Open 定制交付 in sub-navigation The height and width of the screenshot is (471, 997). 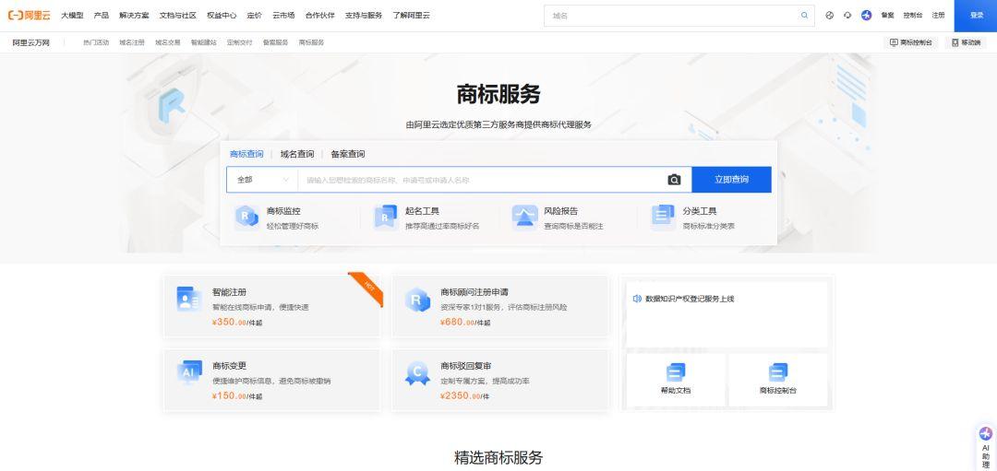click(240, 42)
